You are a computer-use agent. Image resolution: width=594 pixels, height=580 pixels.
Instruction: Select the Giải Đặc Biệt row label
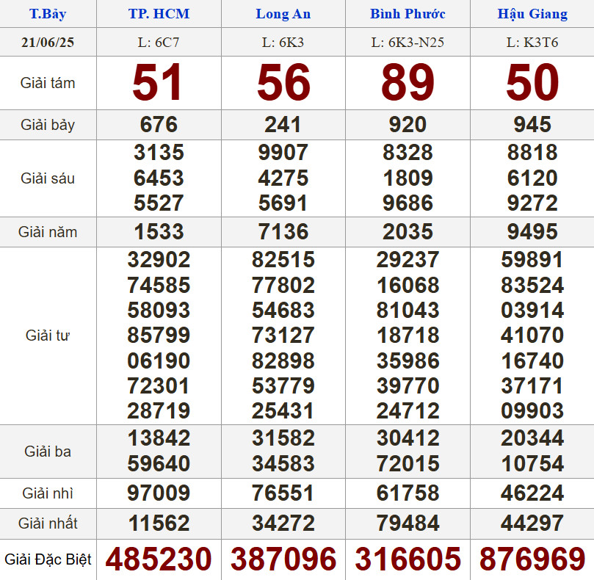pyautogui.click(x=48, y=559)
